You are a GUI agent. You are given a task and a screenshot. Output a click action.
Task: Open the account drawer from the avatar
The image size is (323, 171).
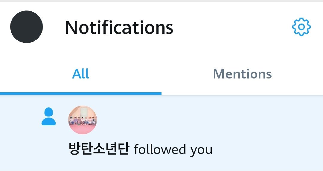tap(27, 27)
